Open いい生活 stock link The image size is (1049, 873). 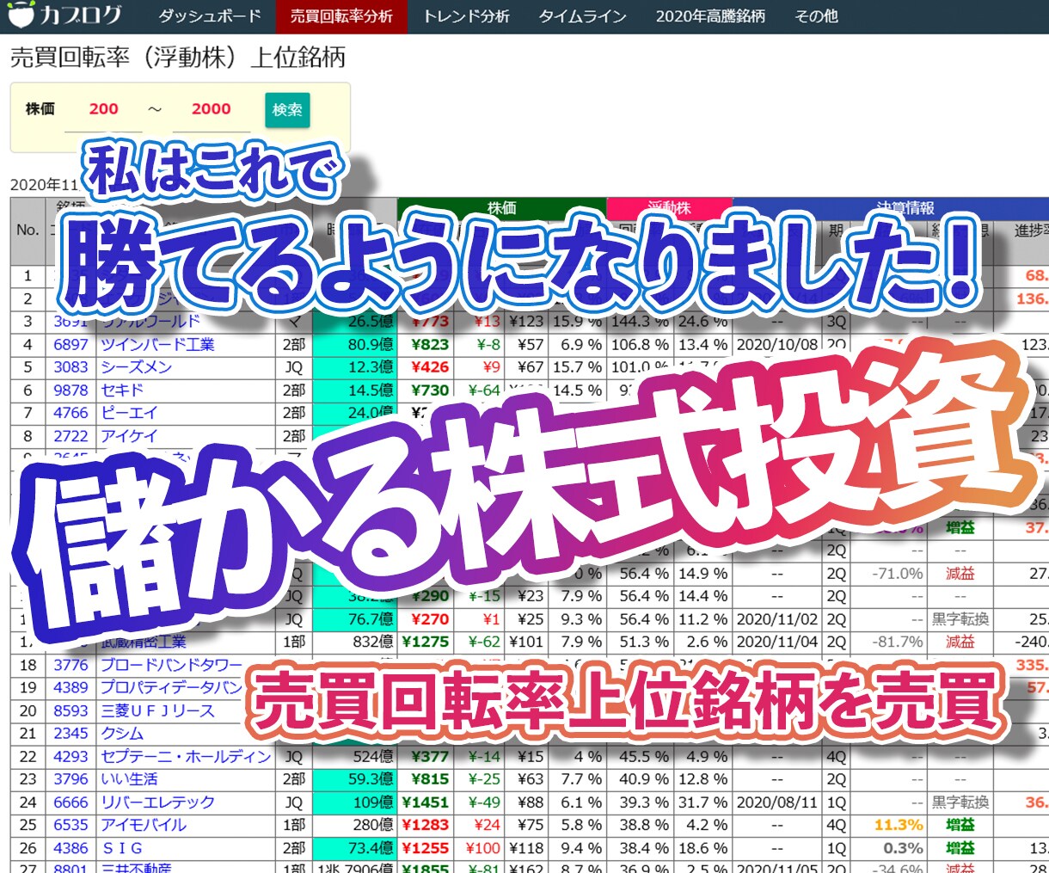click(x=129, y=779)
